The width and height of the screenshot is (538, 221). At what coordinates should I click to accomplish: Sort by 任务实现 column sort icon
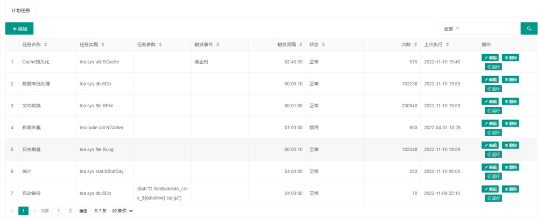[103, 45]
